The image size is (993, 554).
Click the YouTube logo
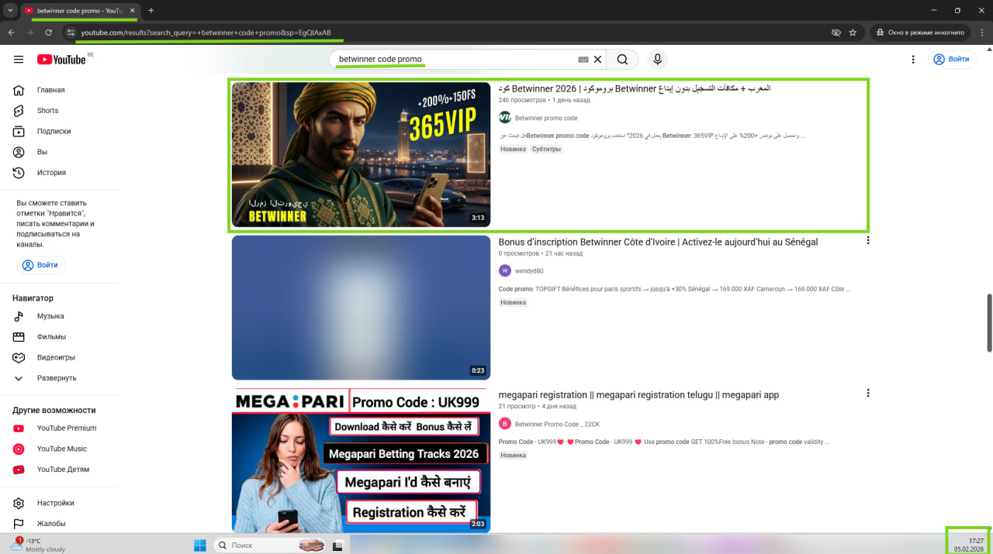tap(61, 60)
